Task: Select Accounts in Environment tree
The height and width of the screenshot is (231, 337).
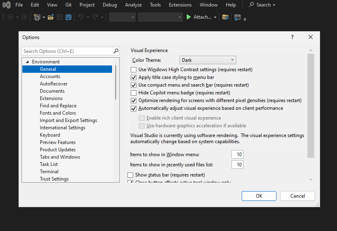Action: [50, 76]
